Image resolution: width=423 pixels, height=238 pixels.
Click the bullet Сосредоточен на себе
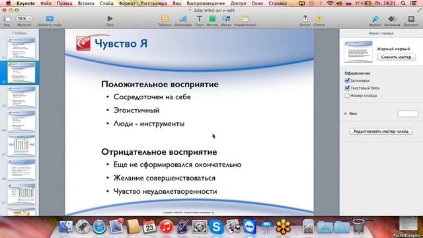tap(152, 97)
